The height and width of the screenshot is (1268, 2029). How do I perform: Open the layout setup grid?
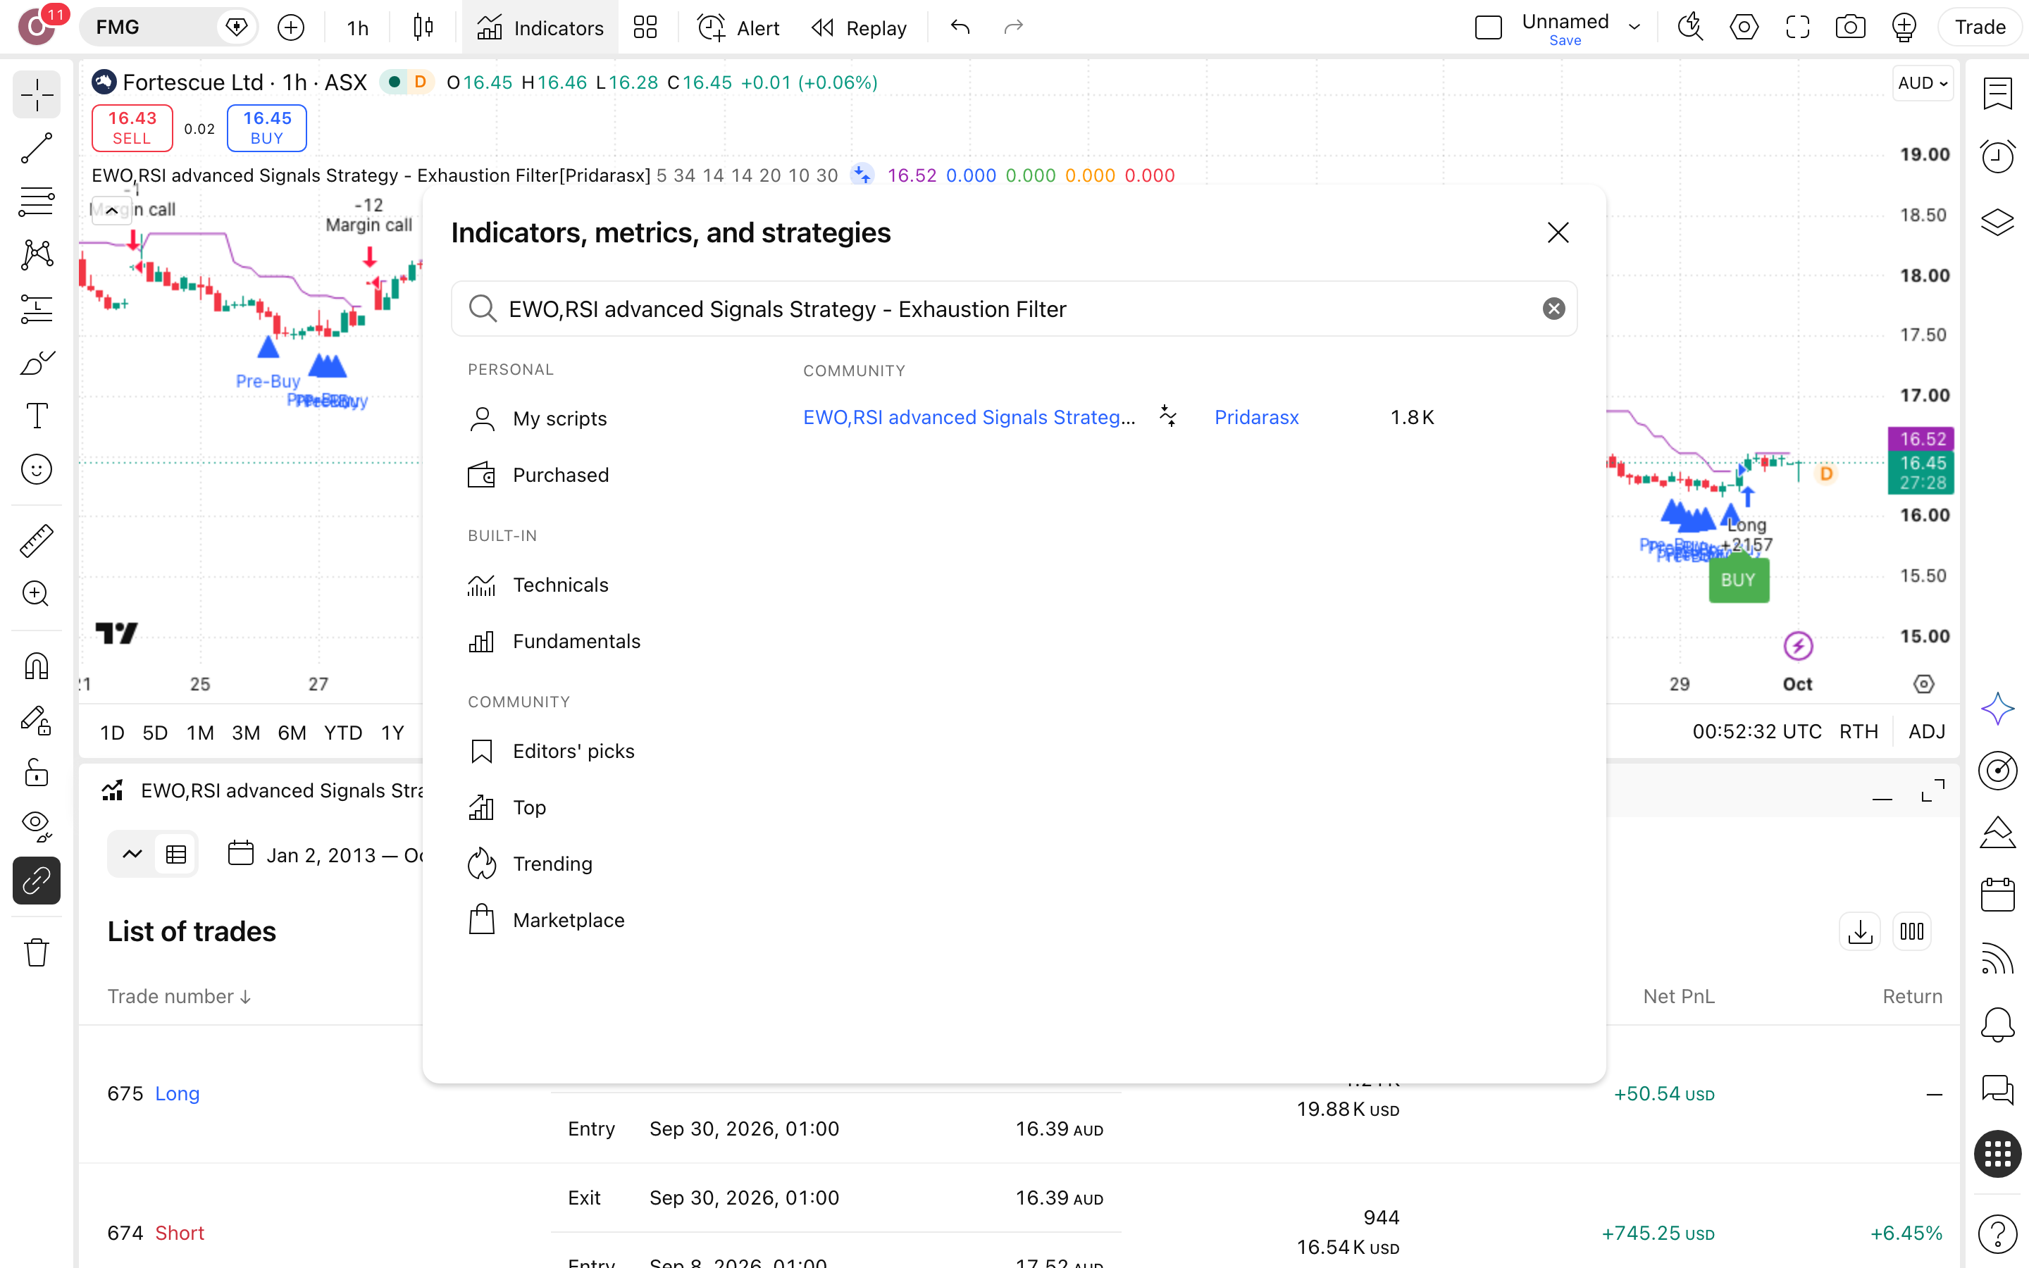coord(645,27)
